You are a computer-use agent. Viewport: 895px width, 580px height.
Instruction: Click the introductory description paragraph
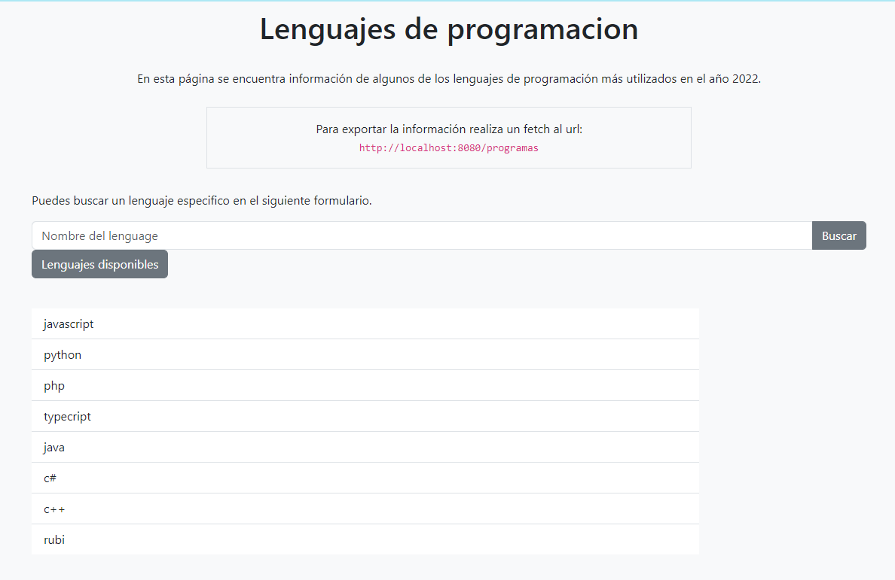[448, 77]
